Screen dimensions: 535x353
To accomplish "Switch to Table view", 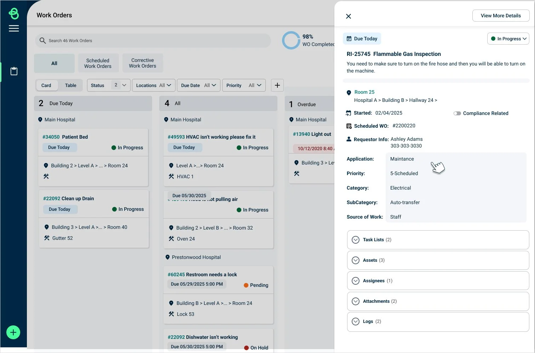I will [x=70, y=85].
